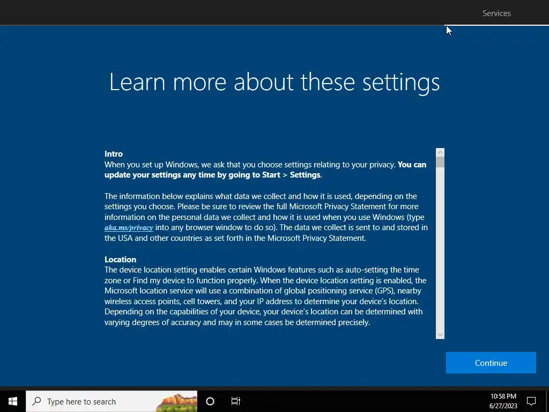Open the notification center icon
This screenshot has width=549, height=412.
pos(531,401)
